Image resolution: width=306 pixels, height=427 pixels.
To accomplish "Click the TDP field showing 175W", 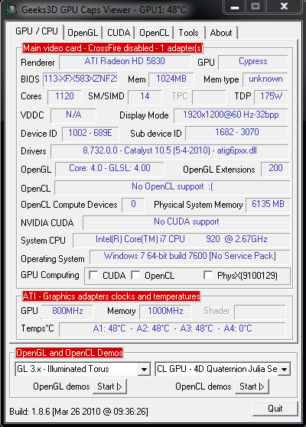I will point(271,97).
